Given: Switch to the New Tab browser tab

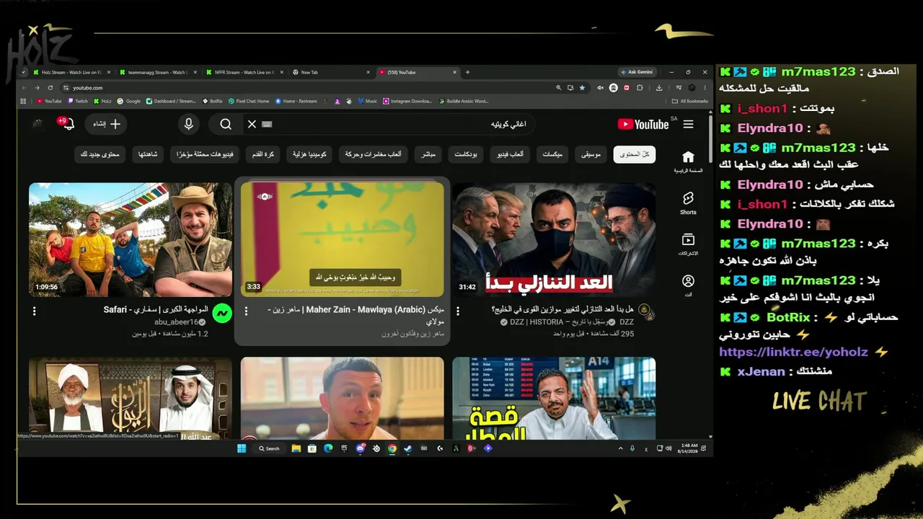Looking at the screenshot, I should [x=330, y=72].
